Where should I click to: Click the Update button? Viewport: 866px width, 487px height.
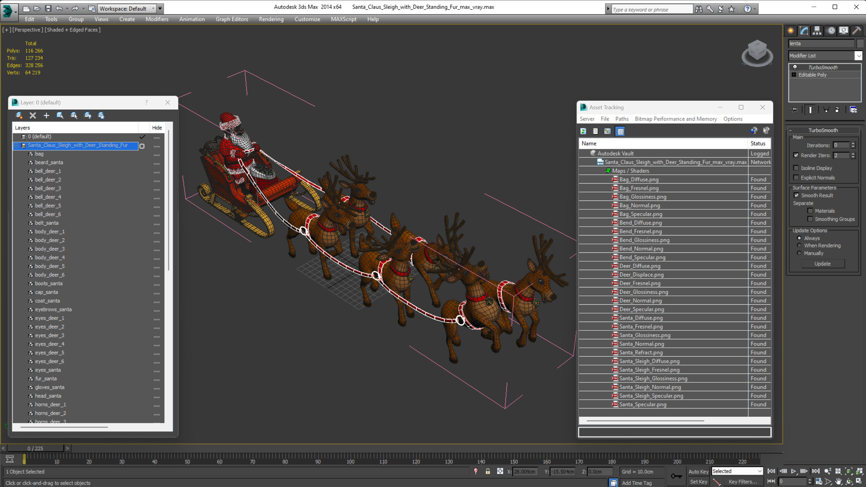[x=823, y=264]
